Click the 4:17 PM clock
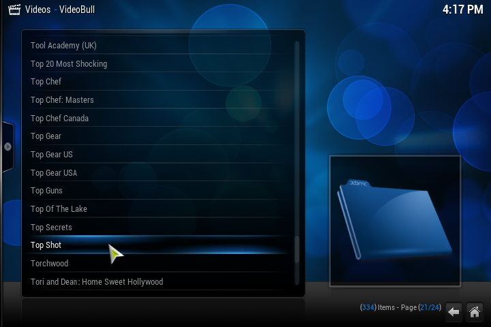Image resolution: width=491 pixels, height=327 pixels. tap(463, 10)
